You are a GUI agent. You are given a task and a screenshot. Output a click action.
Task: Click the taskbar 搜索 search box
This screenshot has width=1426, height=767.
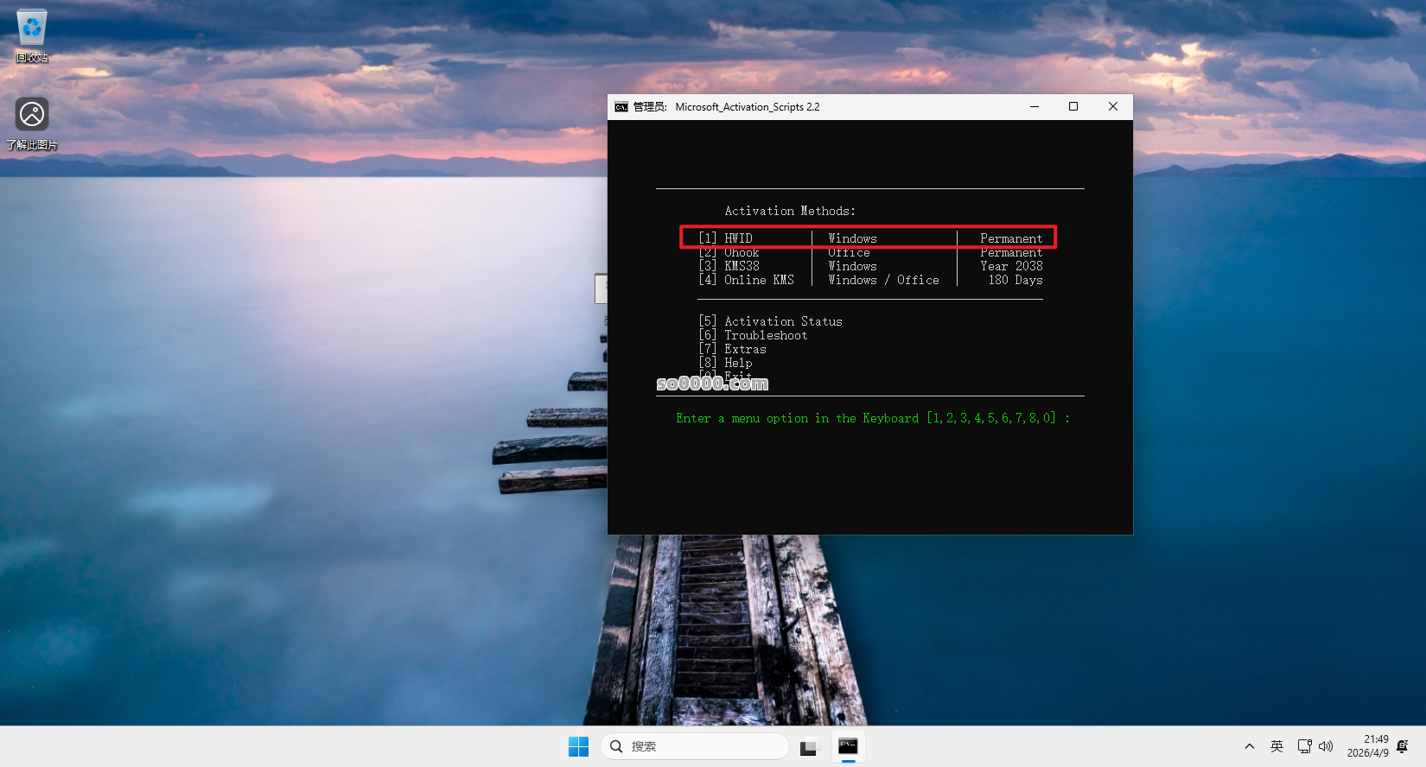(x=695, y=746)
